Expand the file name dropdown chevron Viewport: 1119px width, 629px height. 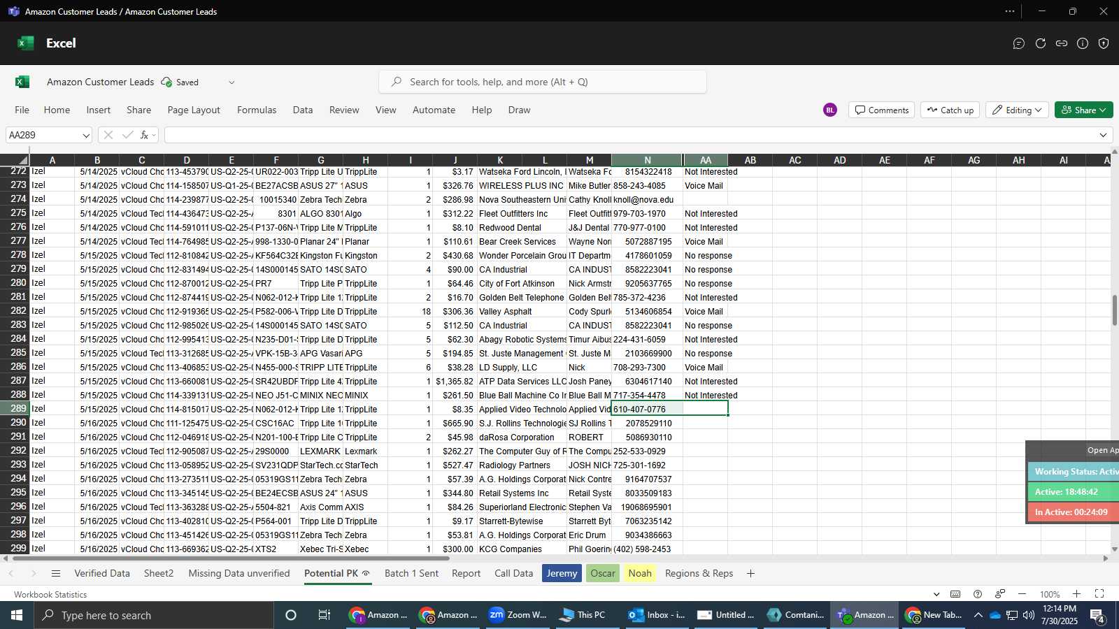[231, 82]
